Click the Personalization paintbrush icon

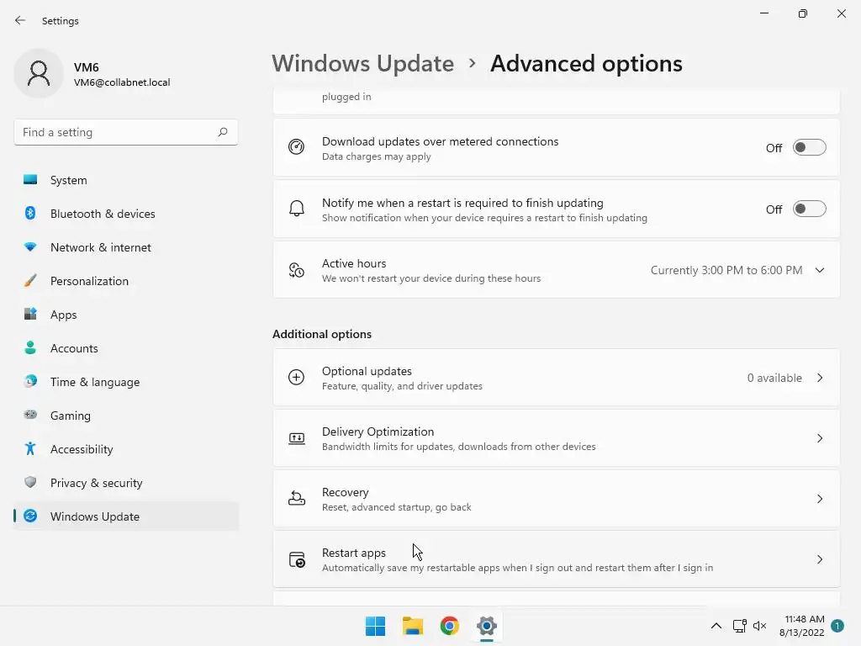(x=30, y=281)
